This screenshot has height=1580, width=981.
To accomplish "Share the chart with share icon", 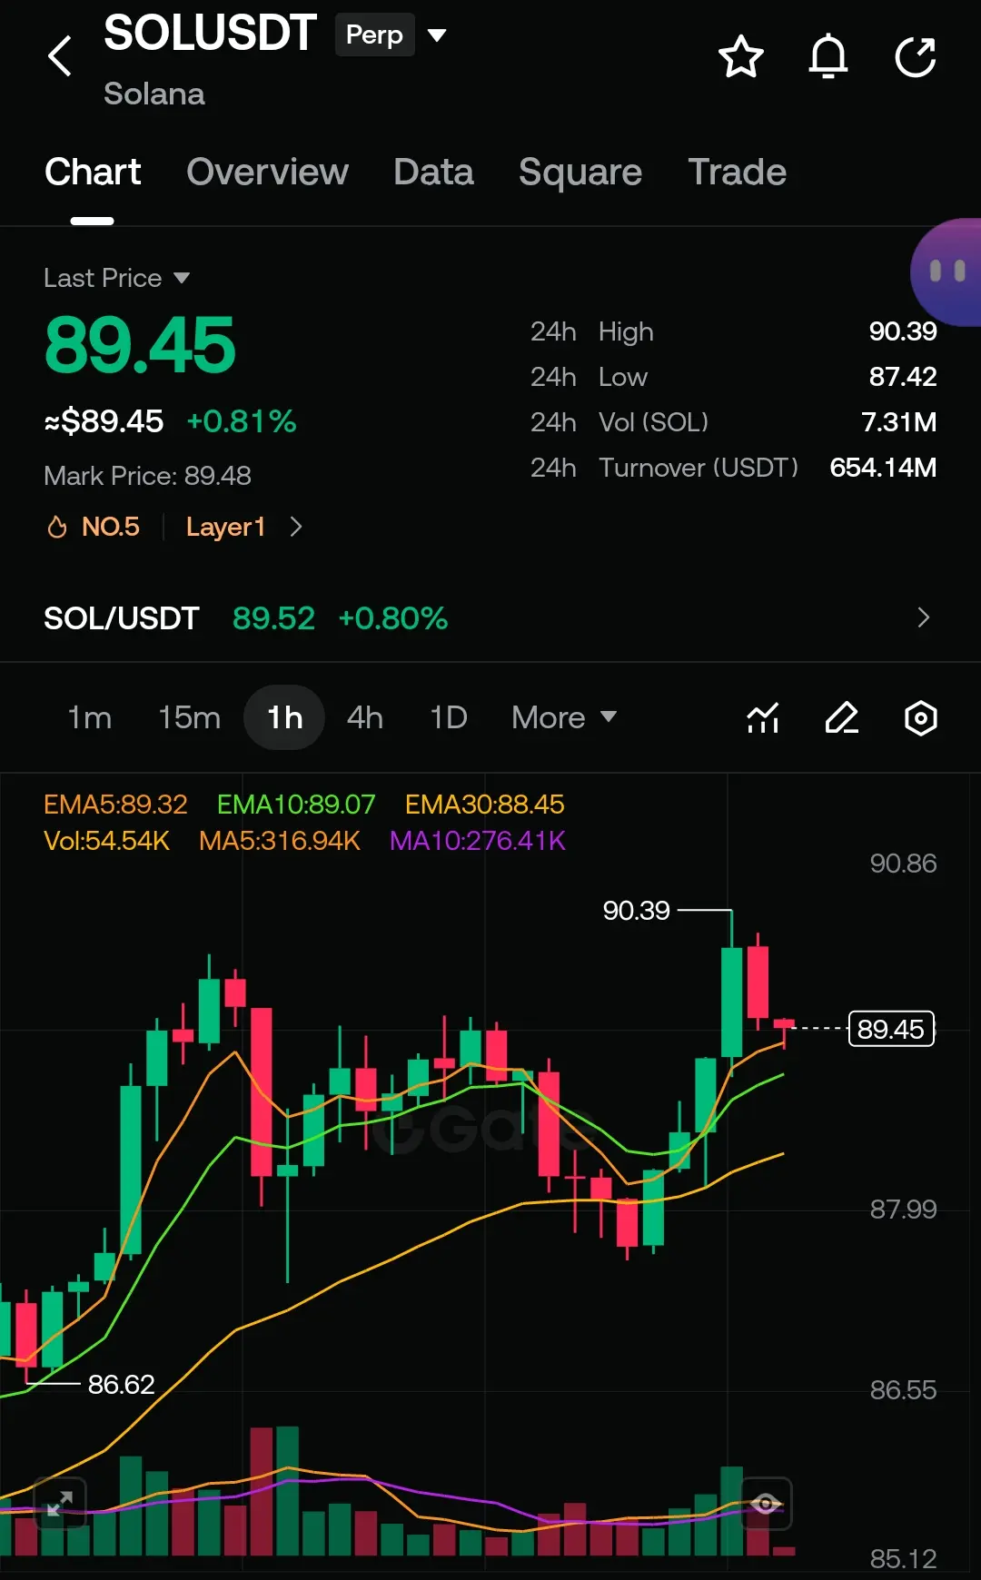I will tap(916, 56).
